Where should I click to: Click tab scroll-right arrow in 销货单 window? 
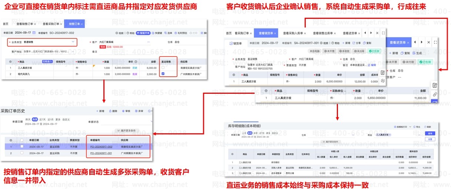click(371, 33)
